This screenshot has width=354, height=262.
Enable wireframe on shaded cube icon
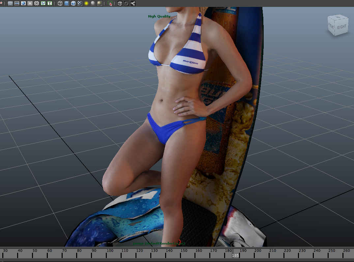(73, 3)
